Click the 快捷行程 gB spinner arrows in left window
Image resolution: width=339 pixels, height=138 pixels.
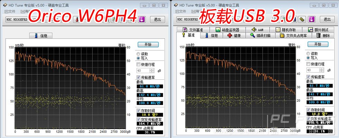coord(152,70)
